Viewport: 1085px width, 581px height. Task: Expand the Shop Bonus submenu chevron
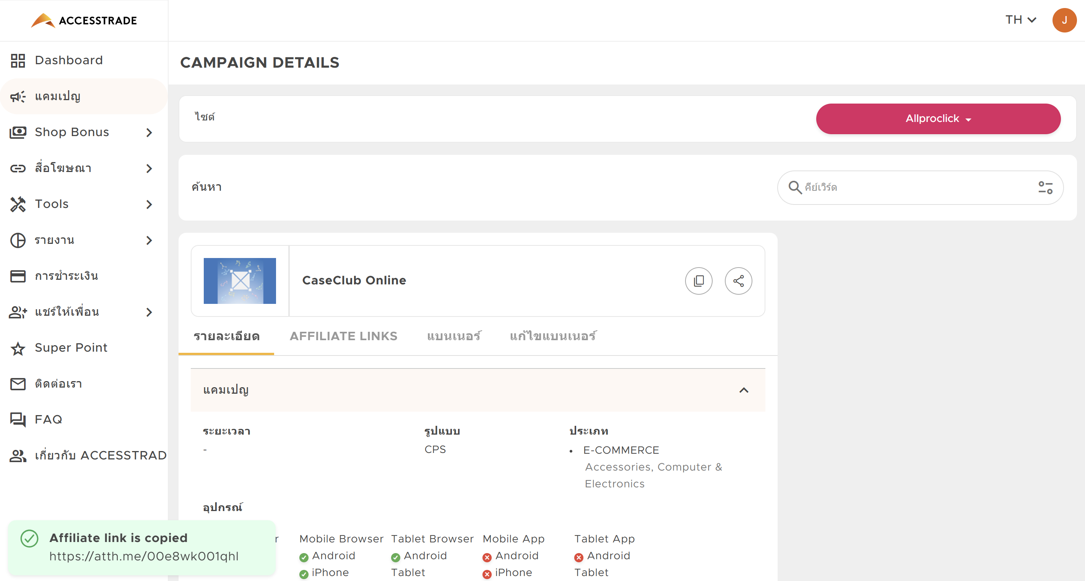pyautogui.click(x=149, y=133)
